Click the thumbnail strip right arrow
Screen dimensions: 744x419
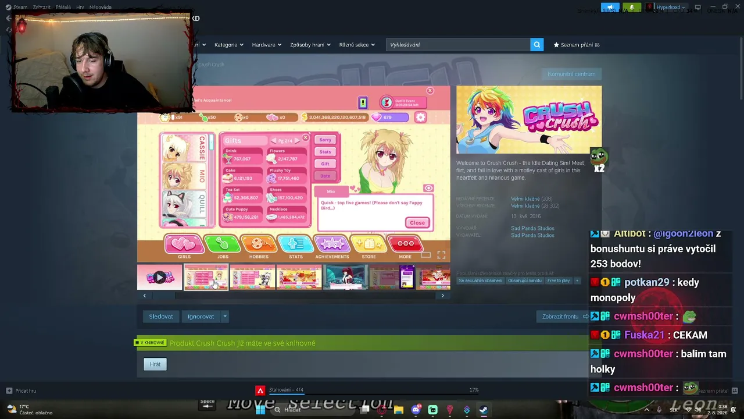443,296
